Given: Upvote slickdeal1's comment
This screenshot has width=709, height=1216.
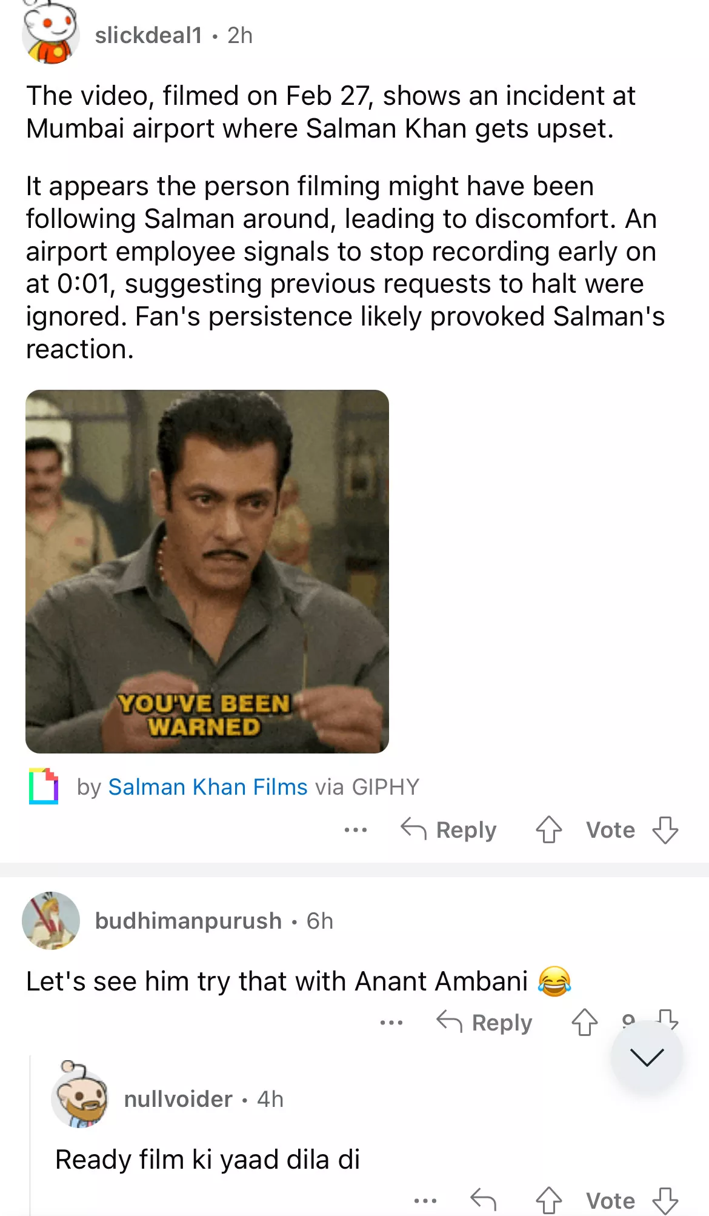Looking at the screenshot, I should click(x=548, y=829).
